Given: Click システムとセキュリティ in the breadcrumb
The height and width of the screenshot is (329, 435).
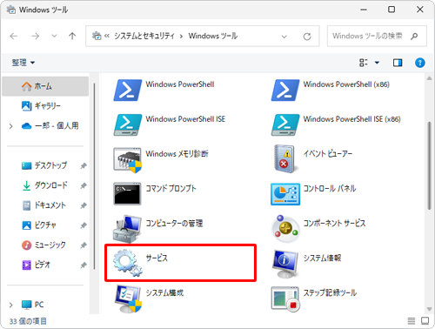Looking at the screenshot, I should (x=144, y=36).
